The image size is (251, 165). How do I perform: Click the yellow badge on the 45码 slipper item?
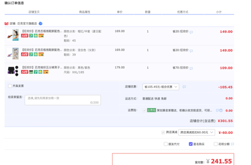tap(36, 36)
